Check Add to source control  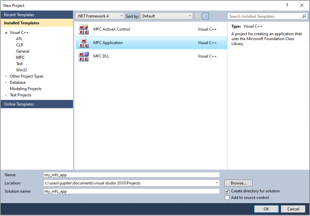227,198
